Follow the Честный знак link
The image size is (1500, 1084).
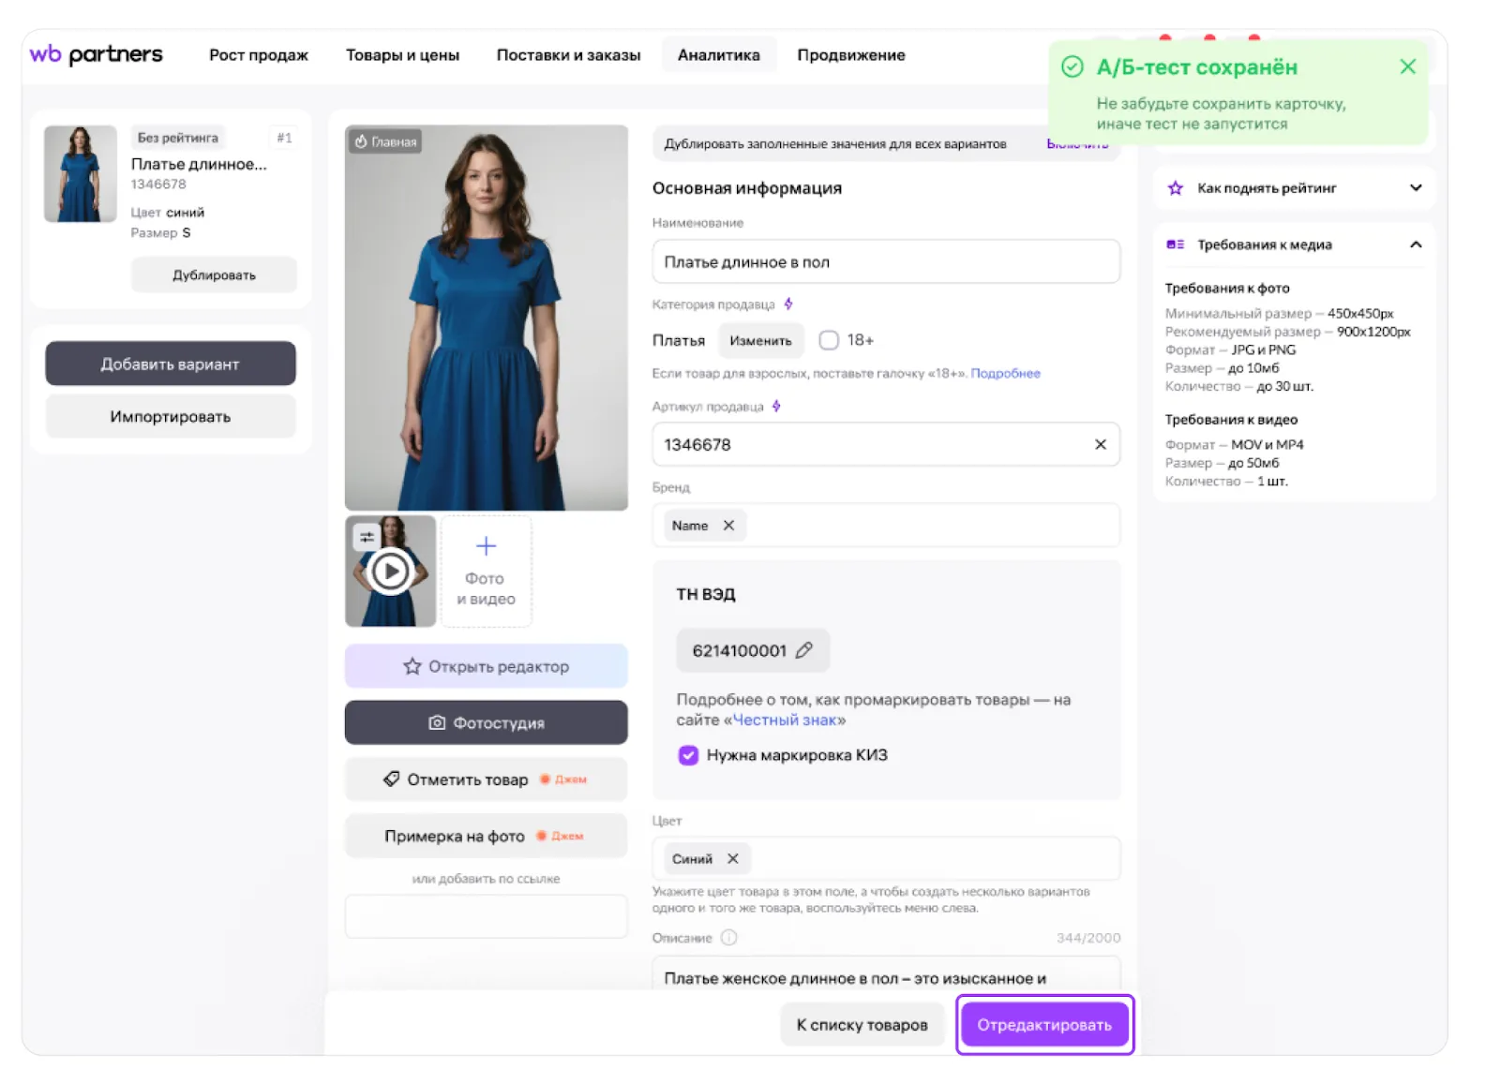tap(785, 720)
